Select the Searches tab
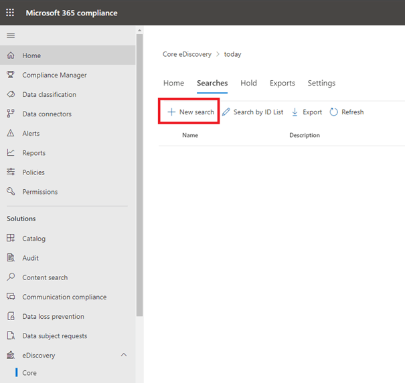This screenshot has height=383, width=405. tap(212, 83)
